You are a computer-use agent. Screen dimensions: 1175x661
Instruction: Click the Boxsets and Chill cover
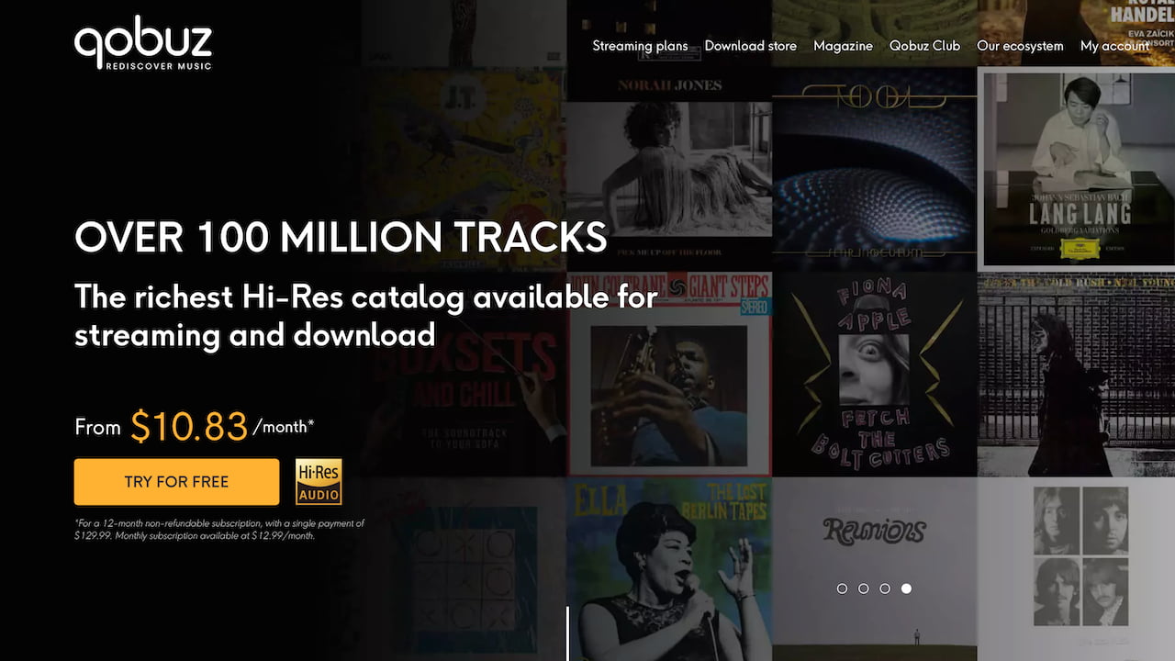click(464, 374)
